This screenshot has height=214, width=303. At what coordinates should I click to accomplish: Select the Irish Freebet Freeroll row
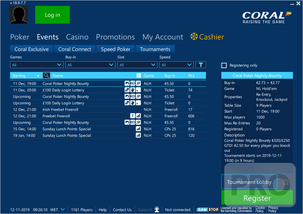108,109
